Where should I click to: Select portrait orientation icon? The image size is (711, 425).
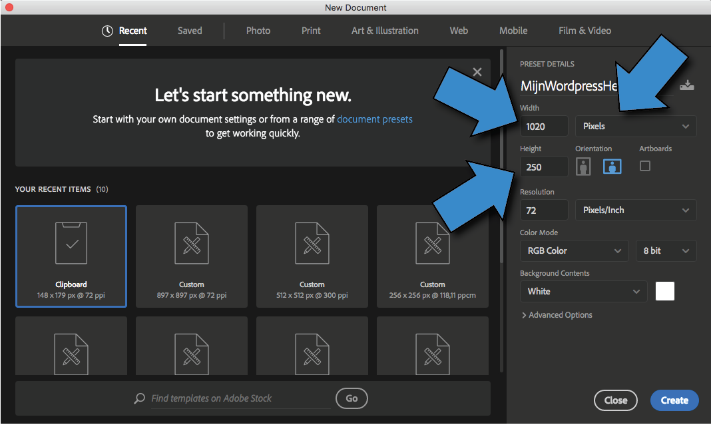click(x=583, y=167)
